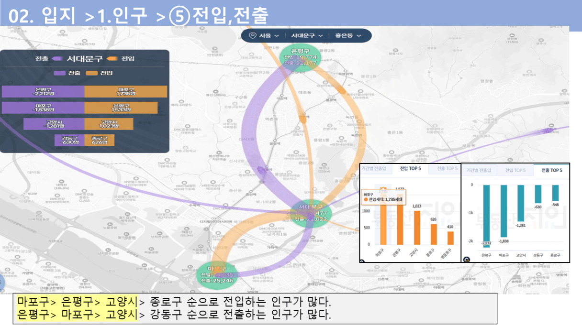Click the line ending '전입하는 인구가 많다'
The width and height of the screenshot is (582, 327).
pyautogui.click(x=174, y=302)
